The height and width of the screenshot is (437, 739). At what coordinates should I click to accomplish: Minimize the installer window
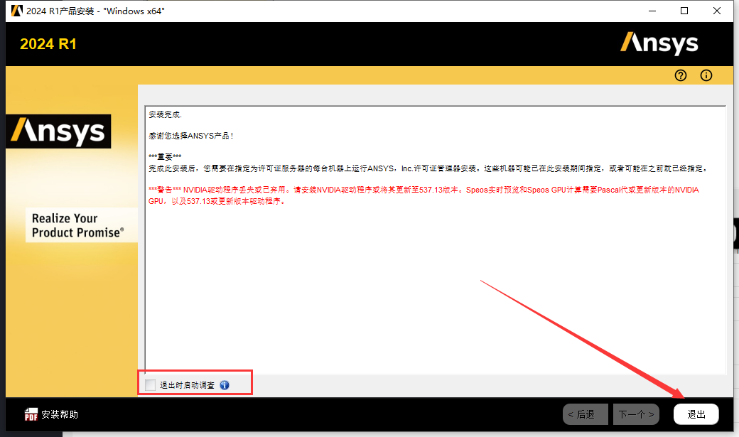tap(652, 11)
